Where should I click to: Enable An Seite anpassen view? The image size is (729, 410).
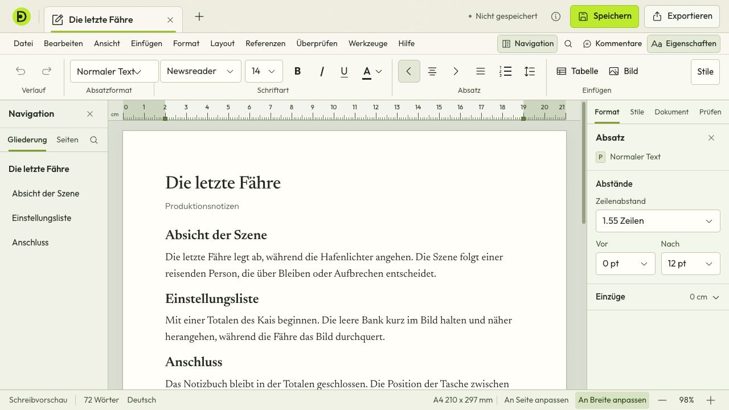click(x=536, y=400)
